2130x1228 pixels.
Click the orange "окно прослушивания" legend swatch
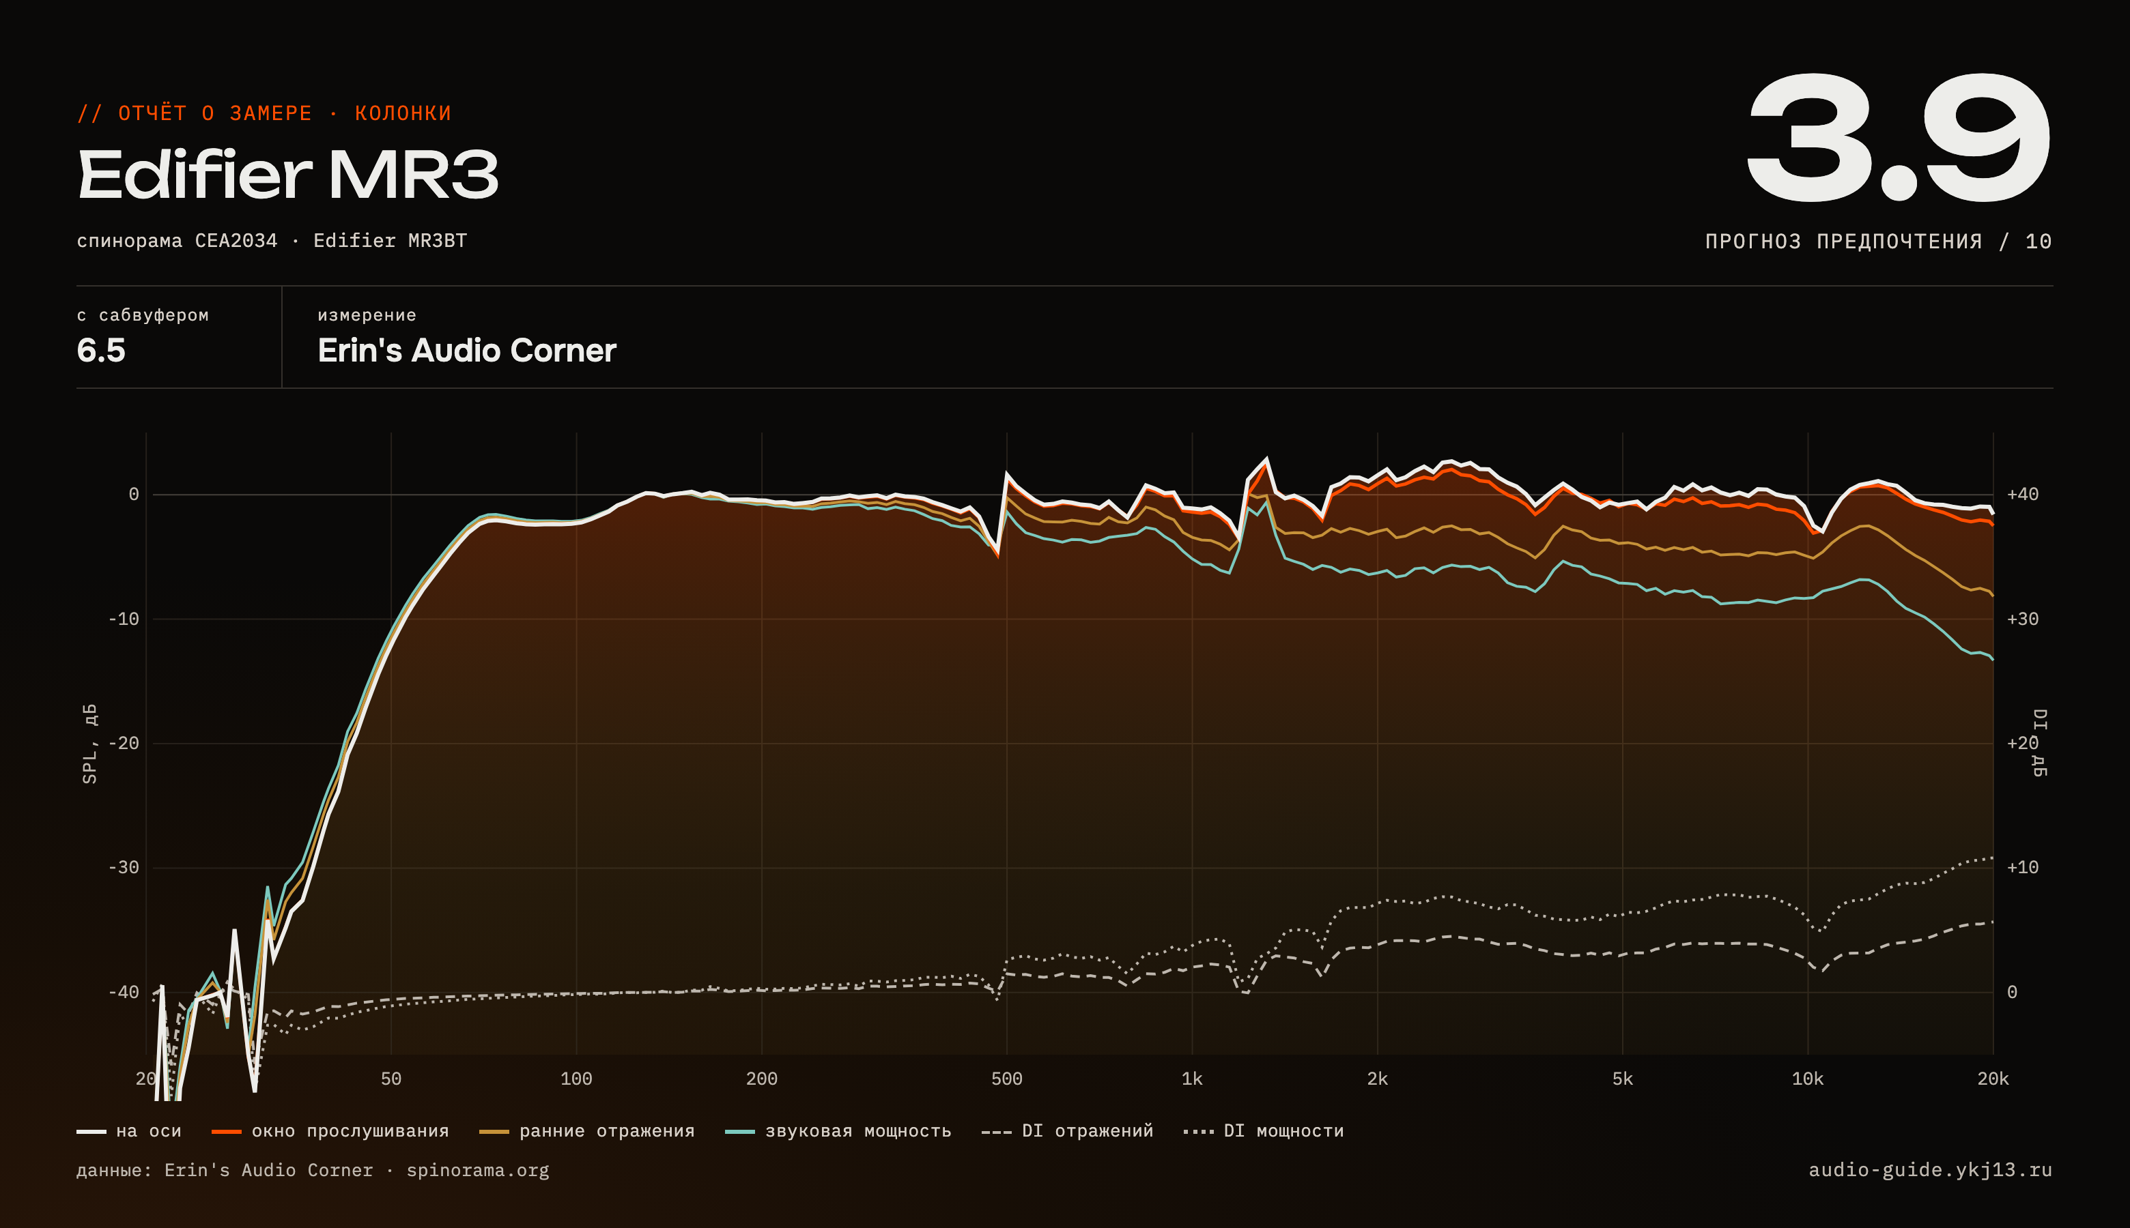coord(226,1132)
